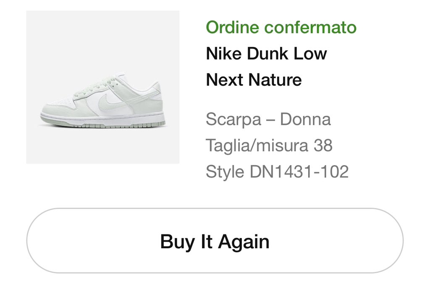Click the word Nike in product name
This screenshot has height=284, width=430.
pyautogui.click(x=223, y=53)
